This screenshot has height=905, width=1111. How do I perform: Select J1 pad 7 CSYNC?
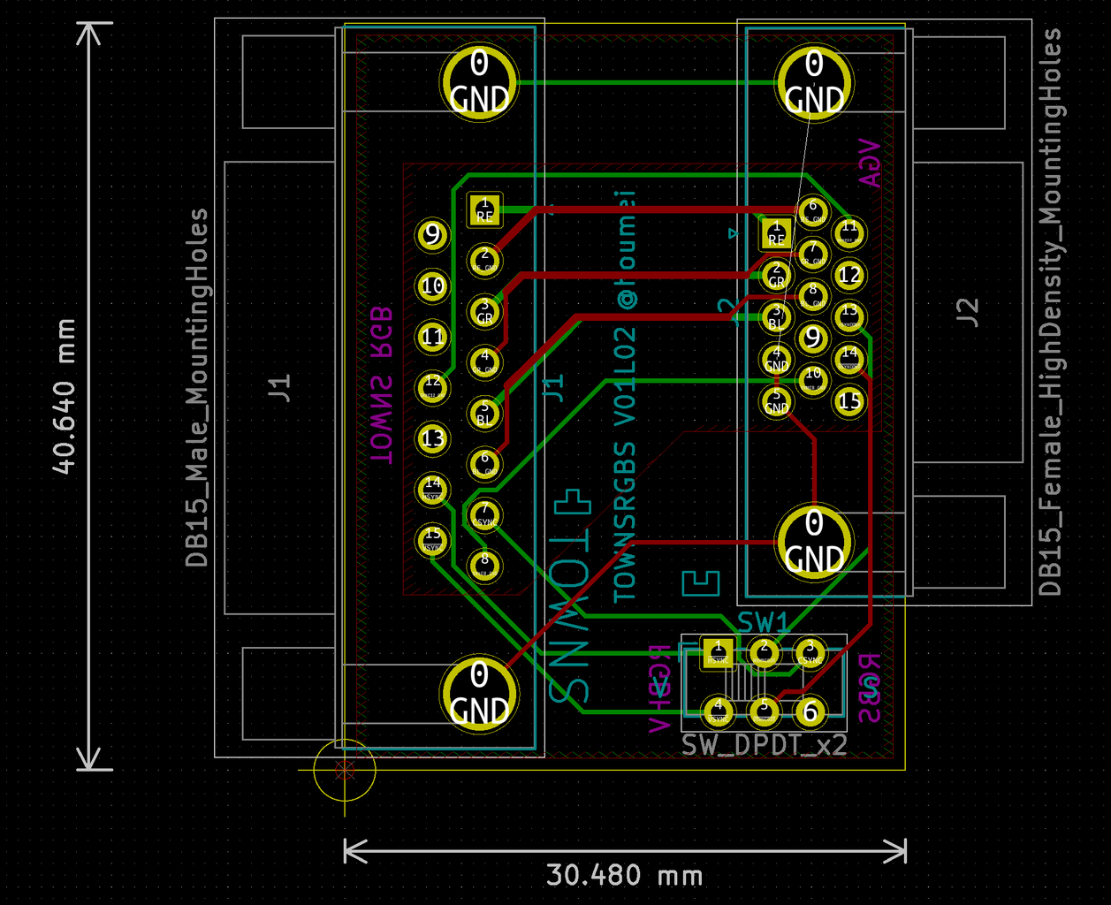[484, 513]
